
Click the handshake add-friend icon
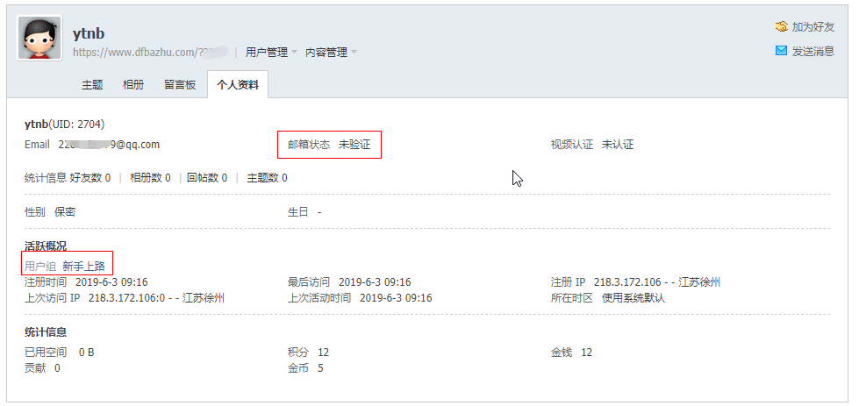pos(781,27)
